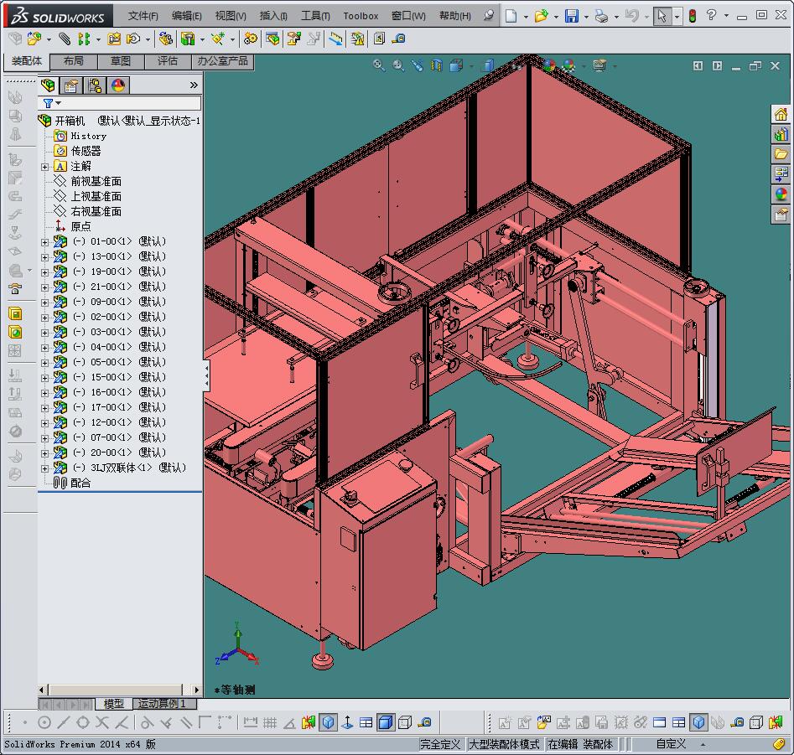This screenshot has height=755, width=794.
Task: Open the 工具(T) menu
Action: pos(315,16)
